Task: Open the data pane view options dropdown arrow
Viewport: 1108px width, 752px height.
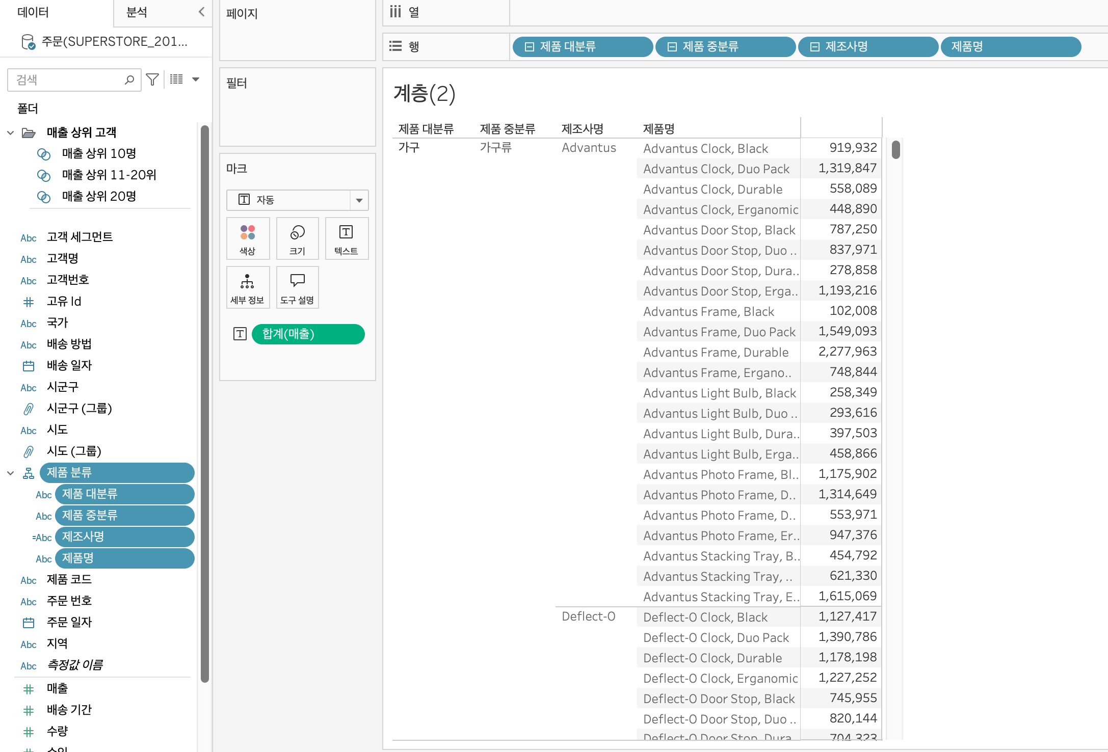Action: point(196,79)
